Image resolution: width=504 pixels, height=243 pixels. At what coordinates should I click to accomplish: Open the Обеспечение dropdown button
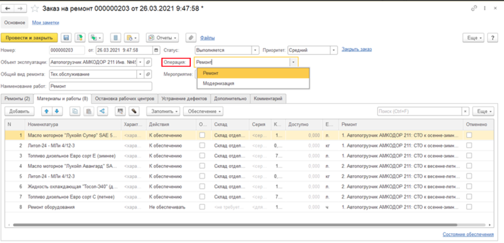(203, 111)
